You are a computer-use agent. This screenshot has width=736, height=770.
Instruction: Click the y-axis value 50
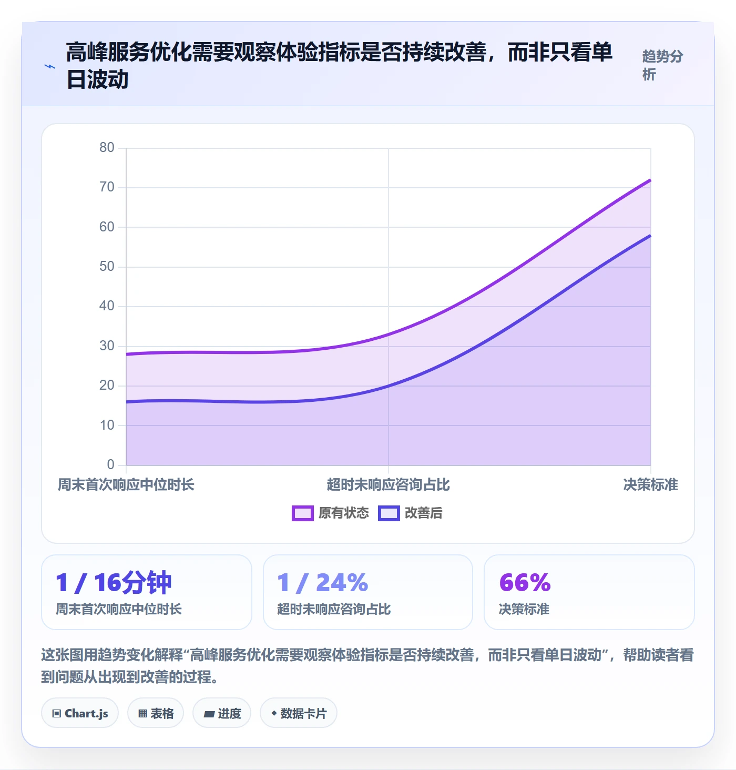pos(107,267)
